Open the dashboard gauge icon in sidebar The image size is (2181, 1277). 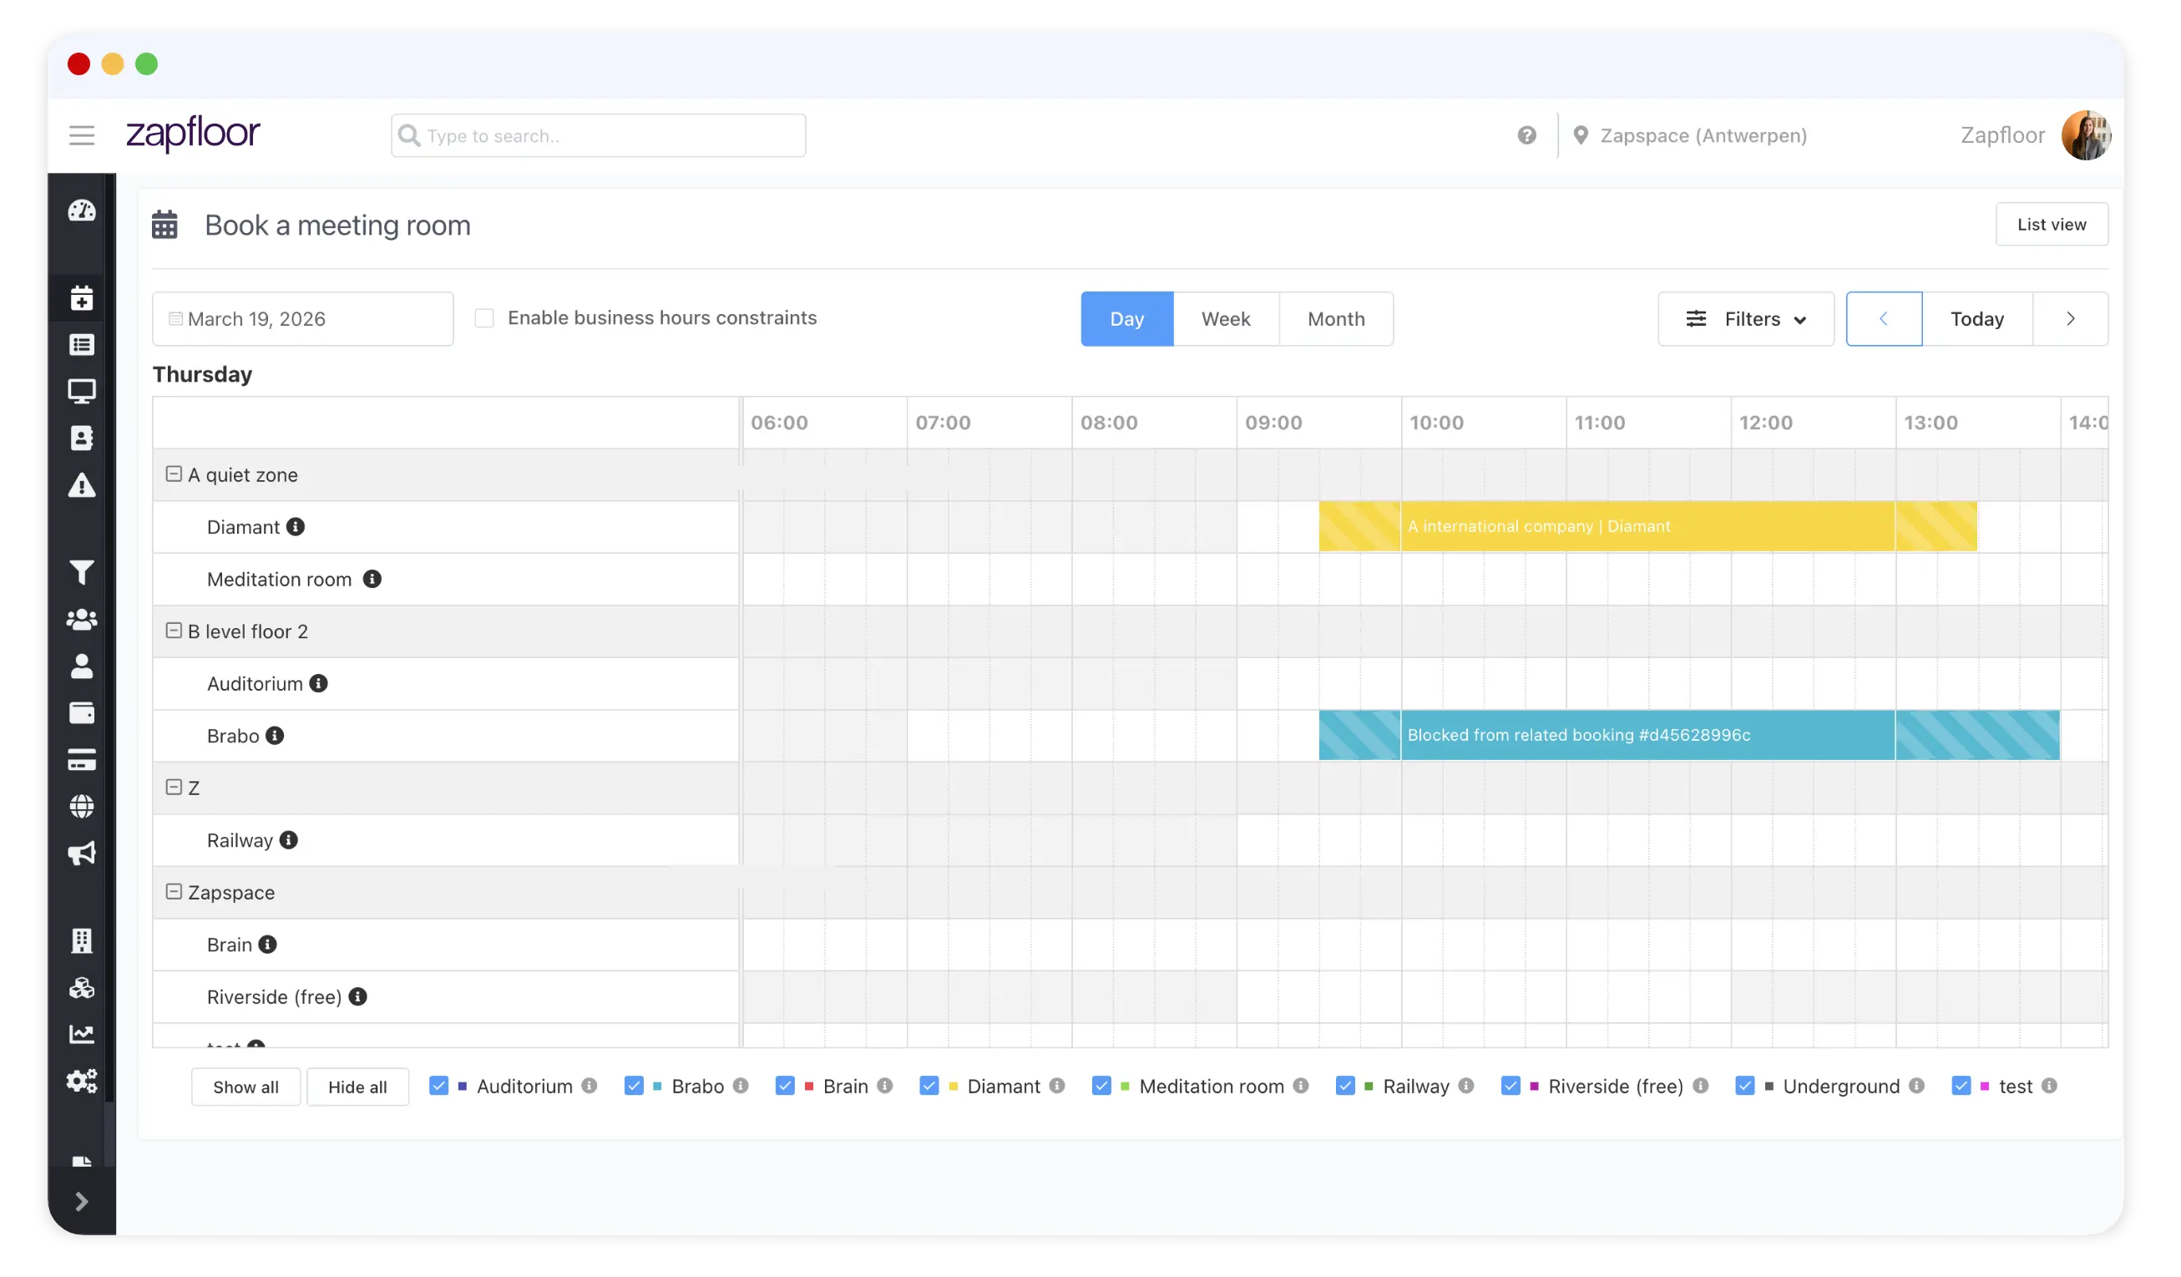point(82,210)
